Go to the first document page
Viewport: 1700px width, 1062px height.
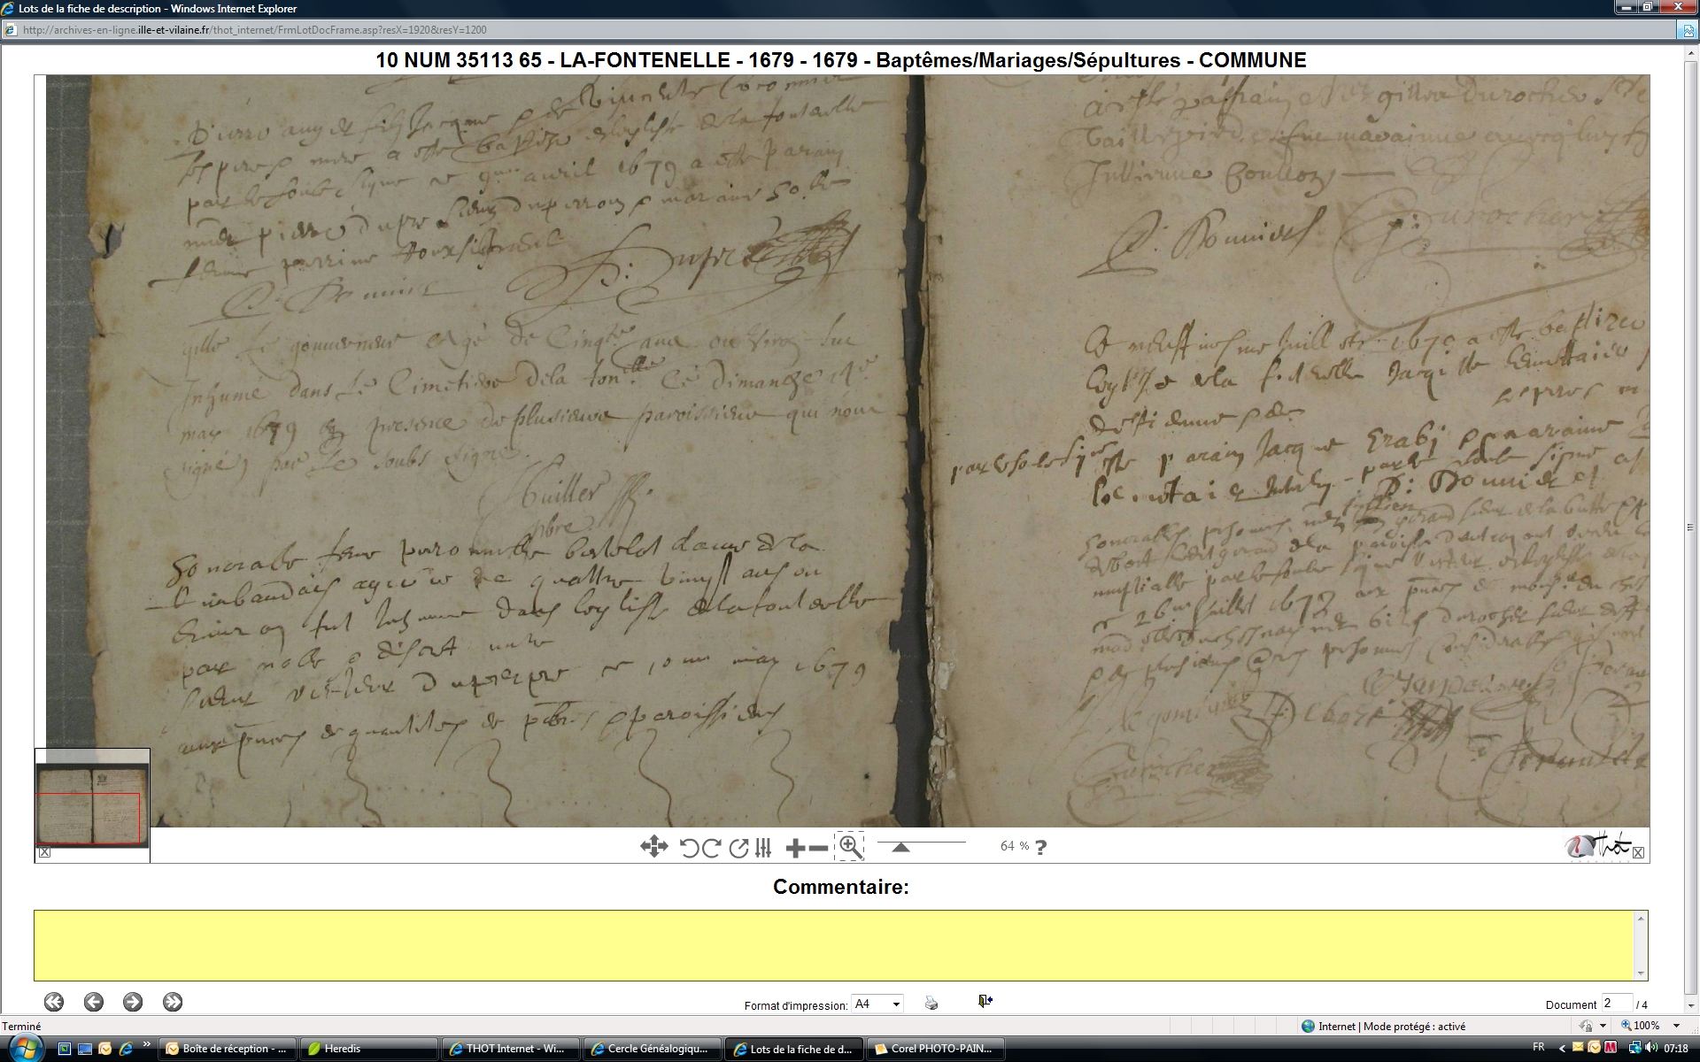pos(54,1002)
